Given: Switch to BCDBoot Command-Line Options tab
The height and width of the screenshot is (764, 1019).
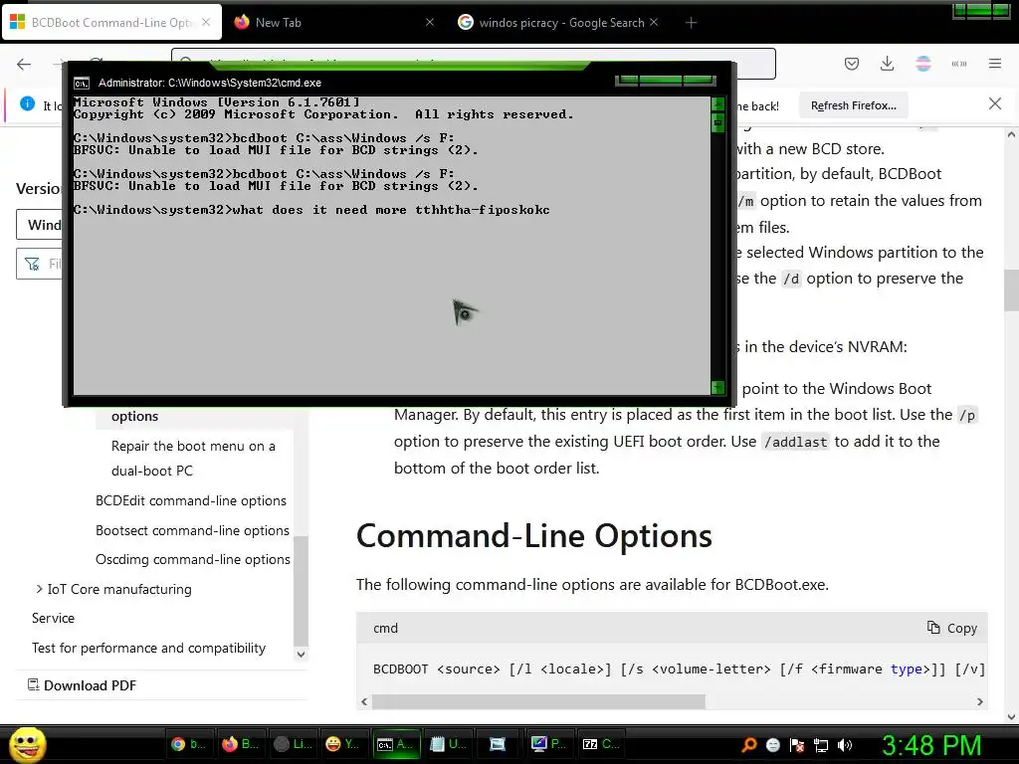Looking at the screenshot, I should click(x=111, y=23).
